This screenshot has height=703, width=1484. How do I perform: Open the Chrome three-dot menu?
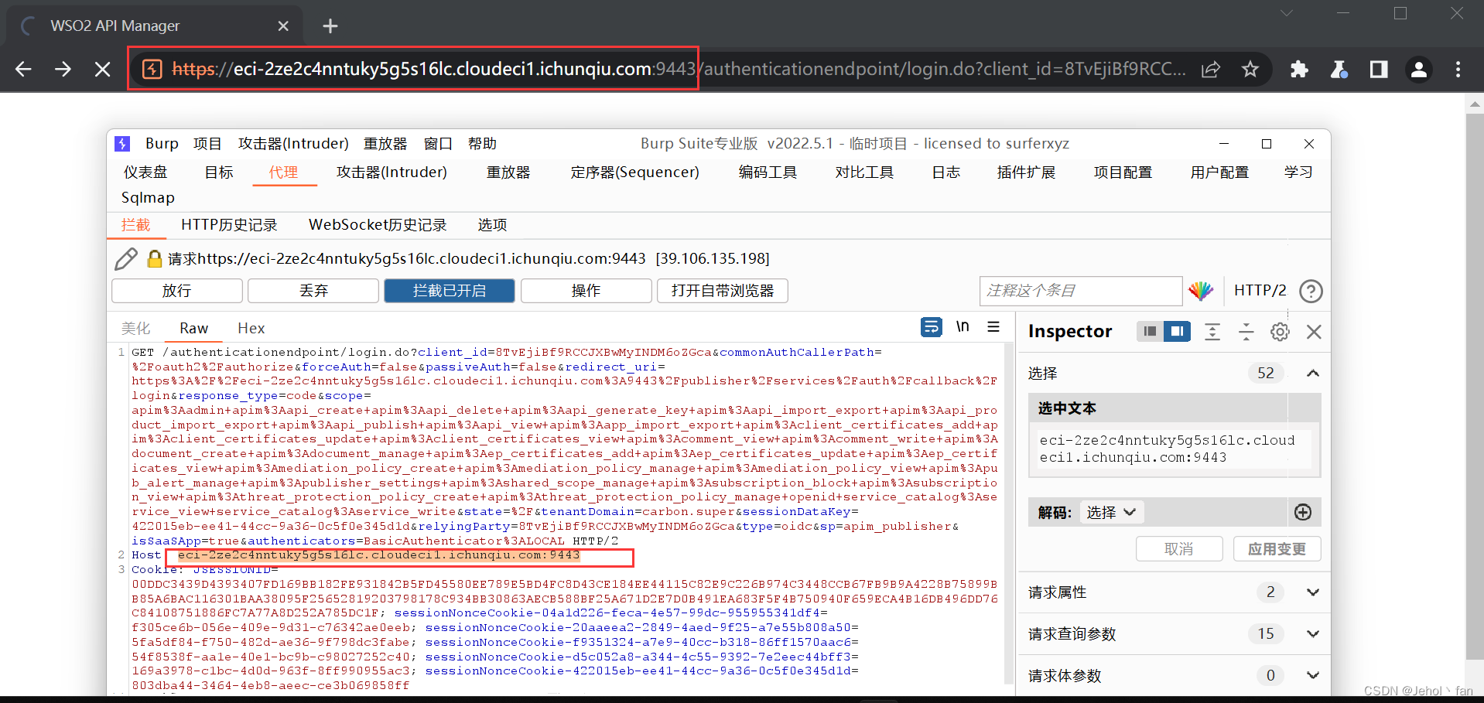[1458, 70]
